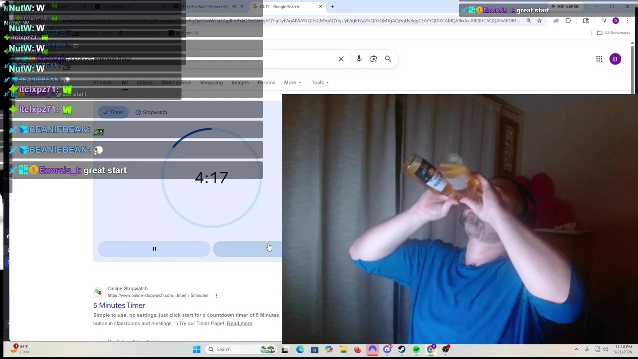Open the Chrome profile D button
The image size is (638, 359).
(x=616, y=21)
